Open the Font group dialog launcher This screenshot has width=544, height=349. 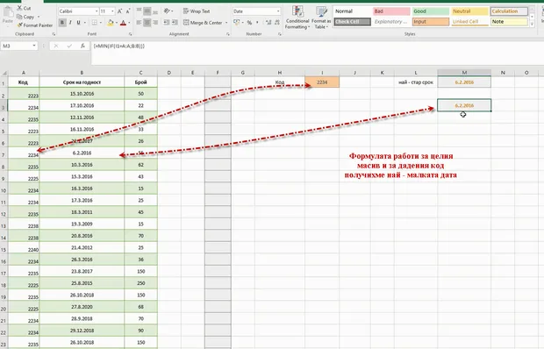[130, 34]
